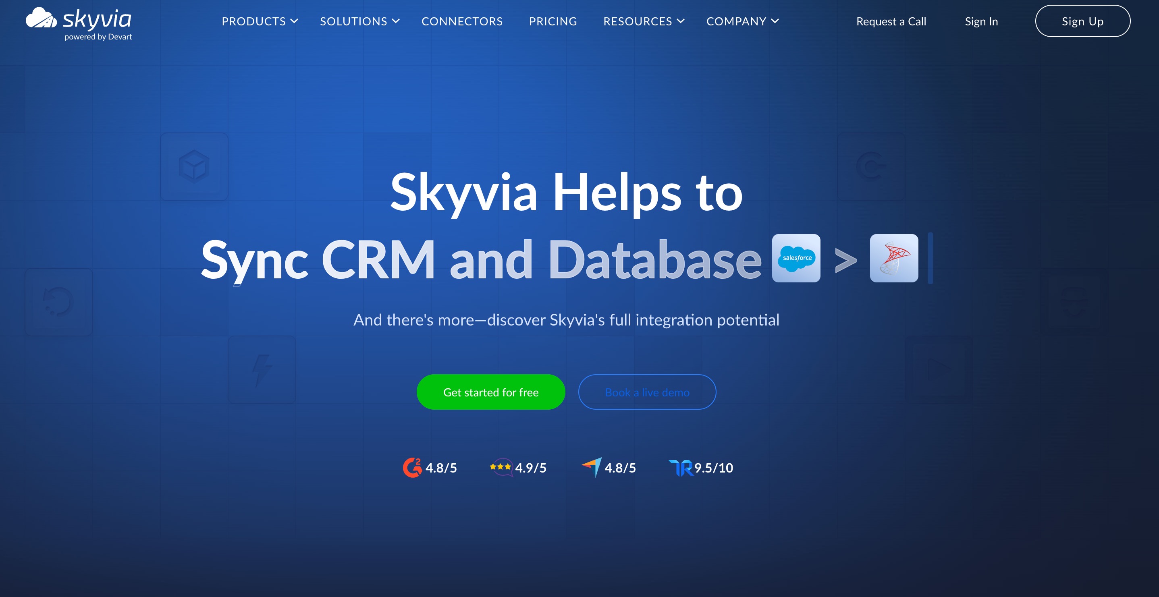Expand the Solutions menu chevron
The width and height of the screenshot is (1159, 597).
click(396, 21)
